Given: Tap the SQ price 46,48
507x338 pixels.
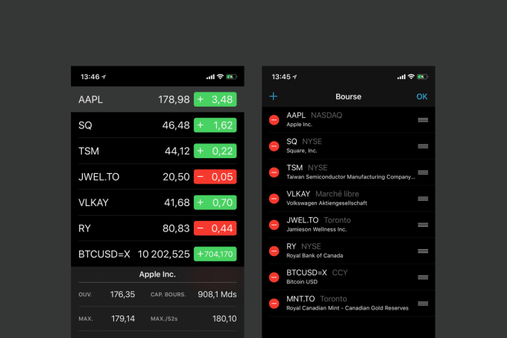Looking at the screenshot, I should pyautogui.click(x=176, y=125).
